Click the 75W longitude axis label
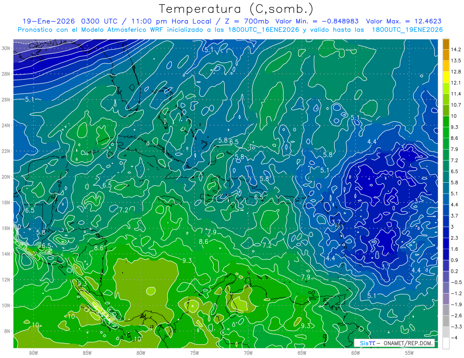 pos(194,353)
